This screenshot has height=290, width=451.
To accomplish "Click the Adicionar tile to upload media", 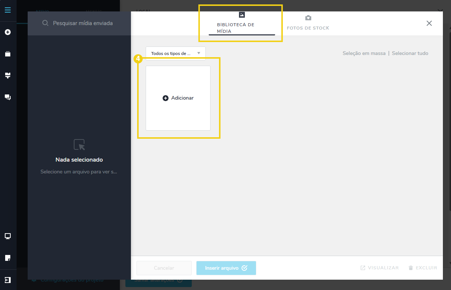I will click(178, 98).
